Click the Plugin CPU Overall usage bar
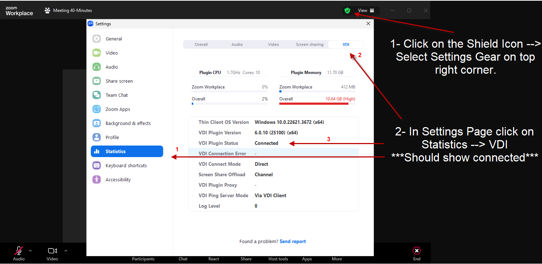 pyautogui.click(x=230, y=104)
